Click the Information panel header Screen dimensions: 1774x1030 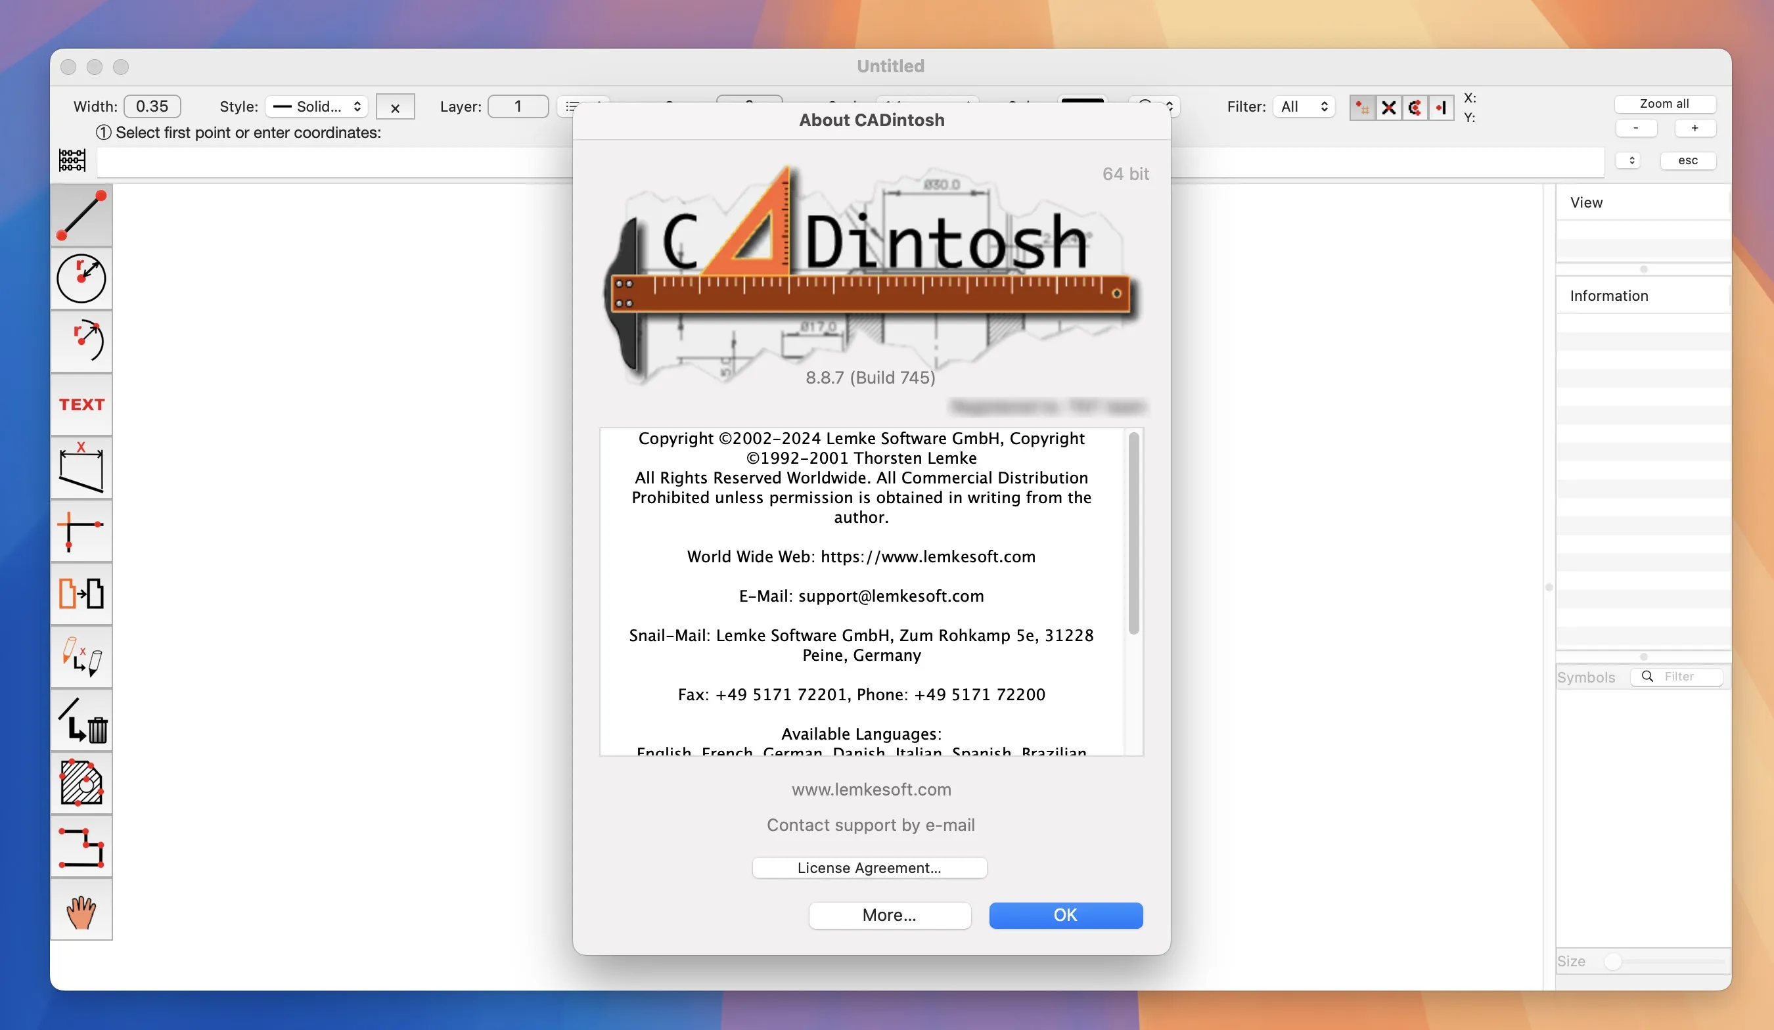[1643, 296]
